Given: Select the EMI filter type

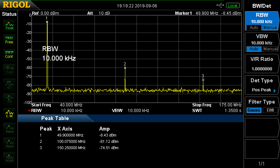Looking at the screenshot, I should [270, 110].
